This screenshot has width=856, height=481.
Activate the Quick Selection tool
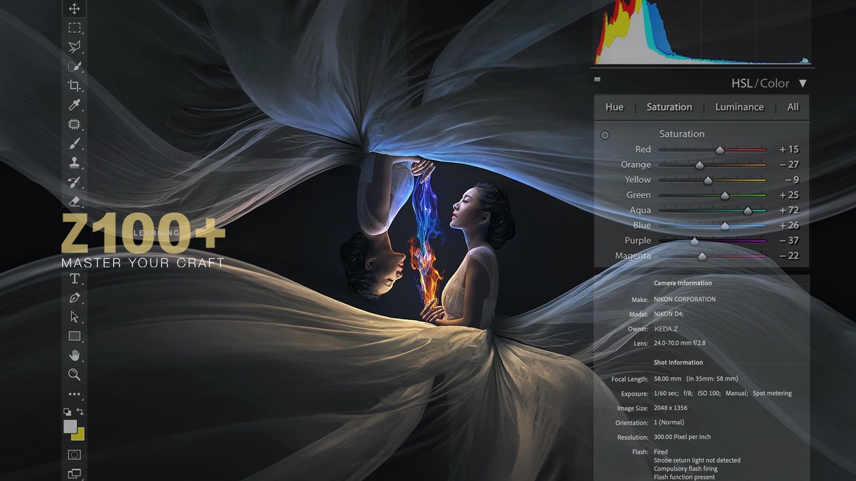click(74, 66)
